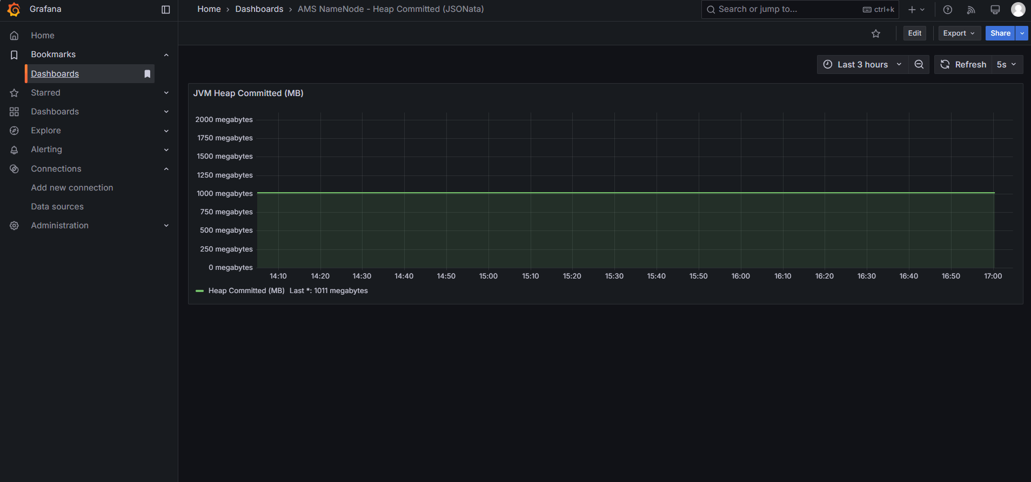Click the Dashboards item in main sidebar
Viewport: 1031px width, 482px height.
(x=55, y=112)
